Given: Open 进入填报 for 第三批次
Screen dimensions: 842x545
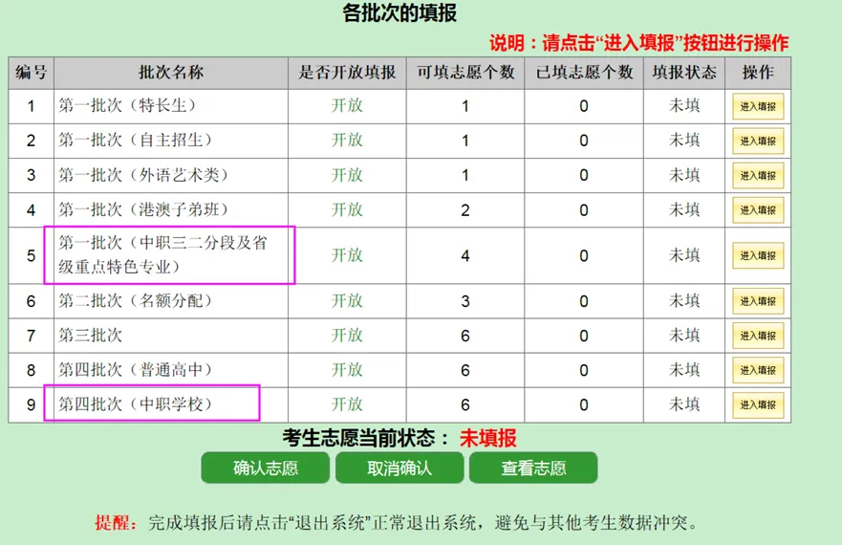Looking at the screenshot, I should point(758,336).
